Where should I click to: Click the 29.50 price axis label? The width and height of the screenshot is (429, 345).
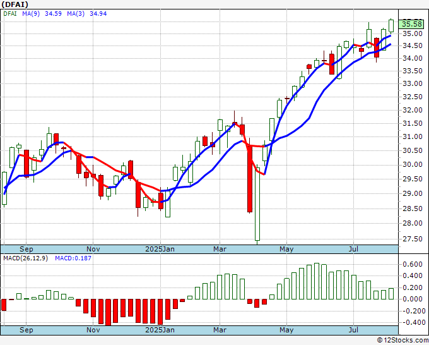click(413, 179)
